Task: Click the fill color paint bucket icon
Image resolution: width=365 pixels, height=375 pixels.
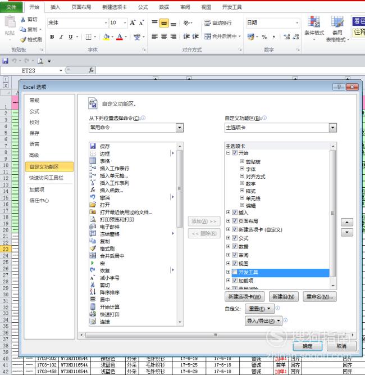Action: click(x=106, y=37)
